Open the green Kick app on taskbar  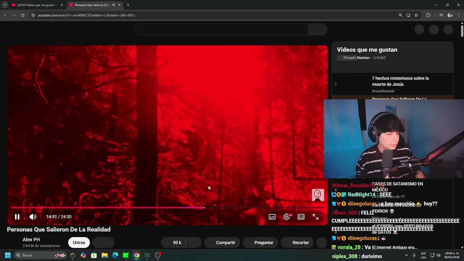click(x=126, y=255)
